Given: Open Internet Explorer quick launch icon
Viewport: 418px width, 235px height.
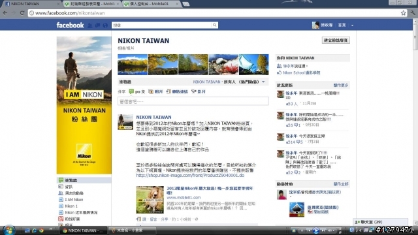Looking at the screenshot, I should (34, 230).
